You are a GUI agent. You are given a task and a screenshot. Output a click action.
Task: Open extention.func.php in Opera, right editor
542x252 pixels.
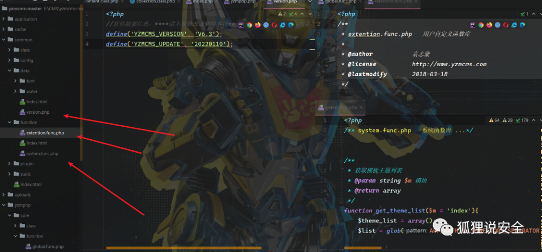(x=506, y=25)
